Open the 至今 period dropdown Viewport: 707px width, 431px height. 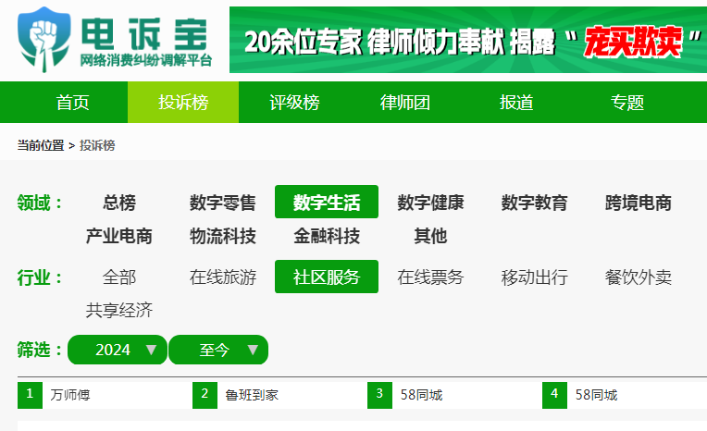218,350
